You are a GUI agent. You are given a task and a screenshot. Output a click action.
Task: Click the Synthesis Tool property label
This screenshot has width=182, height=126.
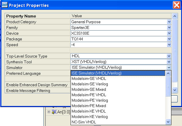coord(19,62)
